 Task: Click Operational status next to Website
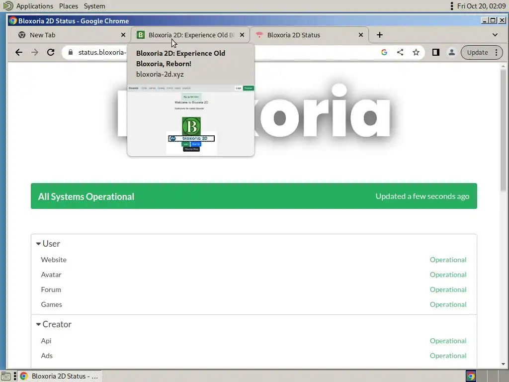(x=448, y=260)
